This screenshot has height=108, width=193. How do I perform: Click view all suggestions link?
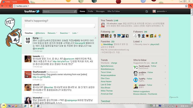coord(154,63)
